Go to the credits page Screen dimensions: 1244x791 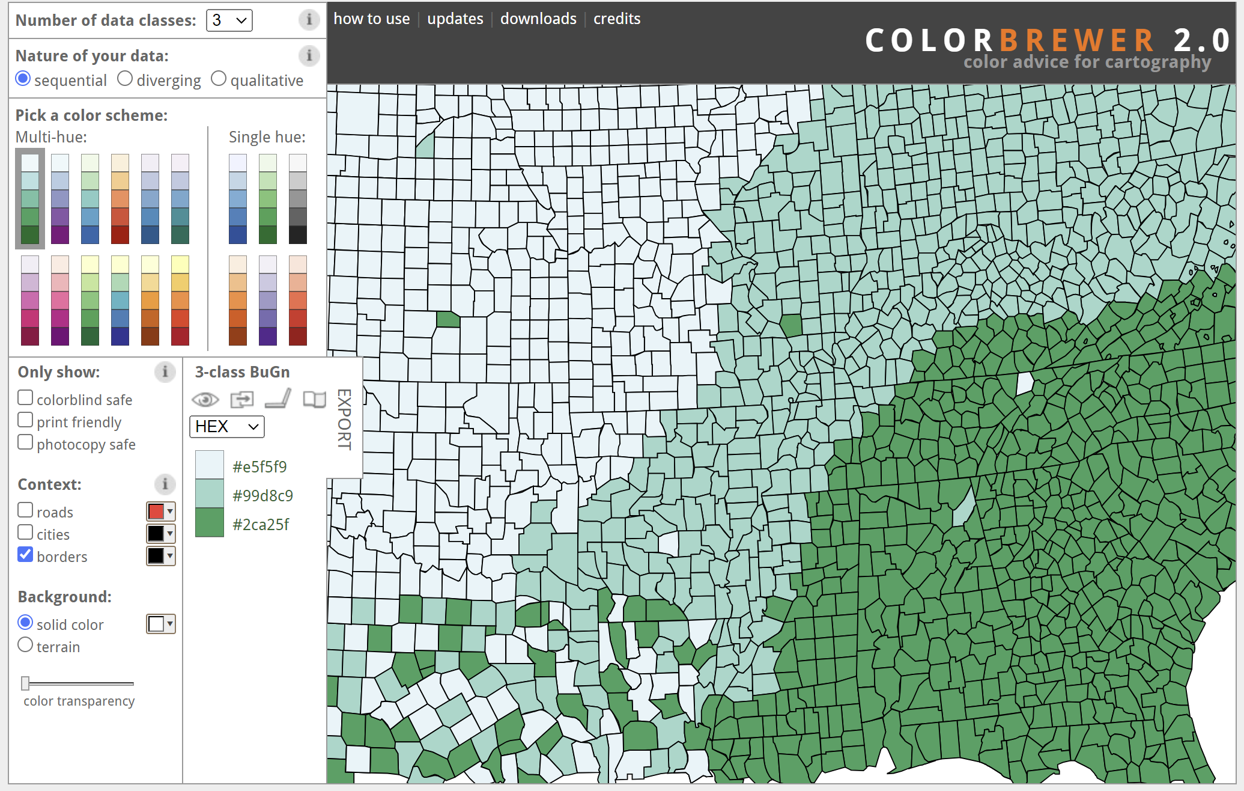click(616, 19)
